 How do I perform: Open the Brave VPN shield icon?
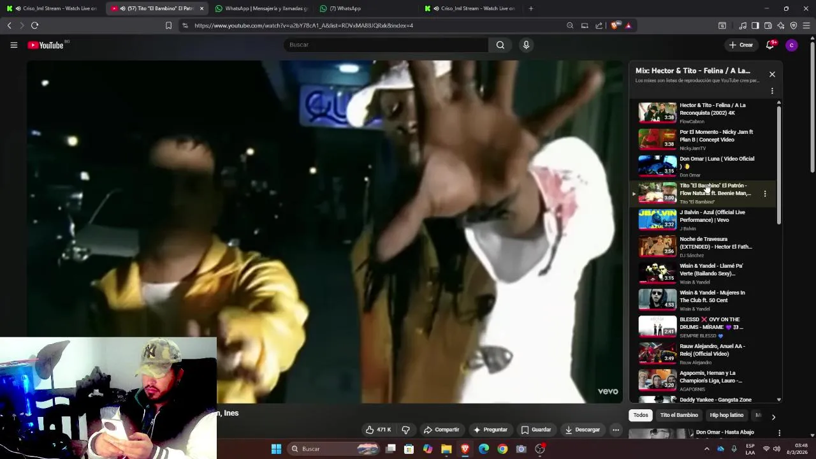tap(794, 25)
